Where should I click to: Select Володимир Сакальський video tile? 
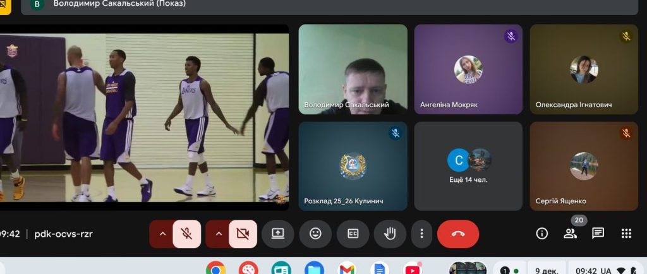click(x=353, y=69)
